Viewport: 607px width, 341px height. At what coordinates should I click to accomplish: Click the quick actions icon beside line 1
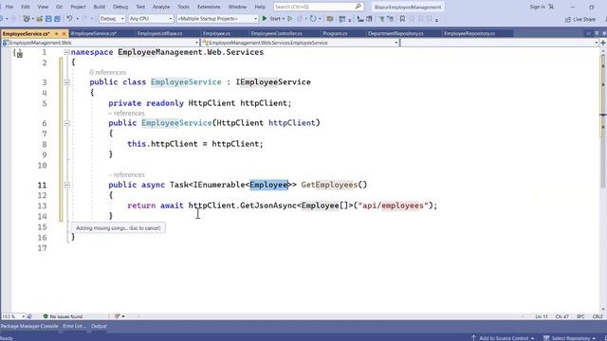(18, 53)
